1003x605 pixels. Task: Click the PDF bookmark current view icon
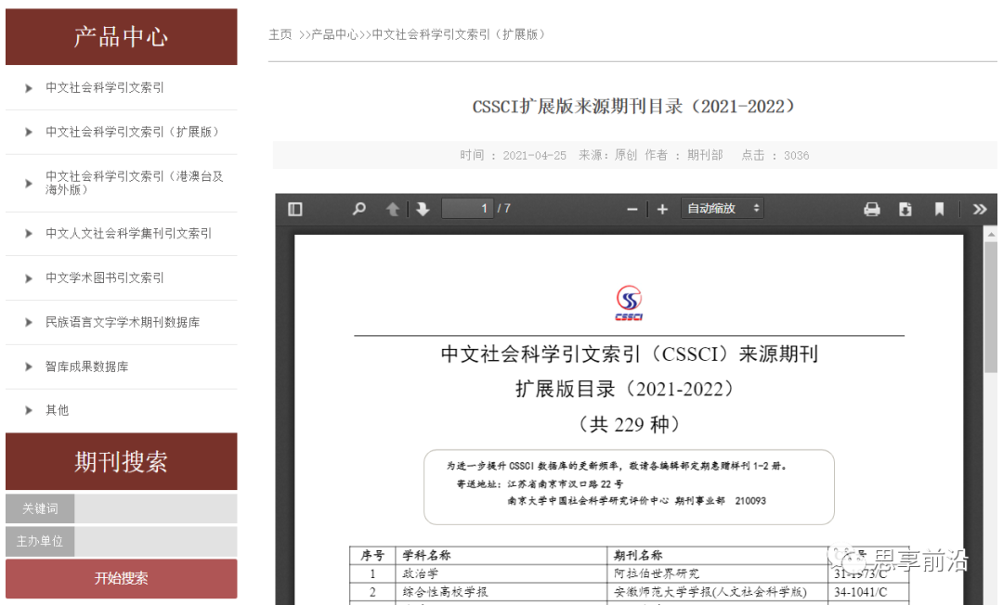[939, 209]
